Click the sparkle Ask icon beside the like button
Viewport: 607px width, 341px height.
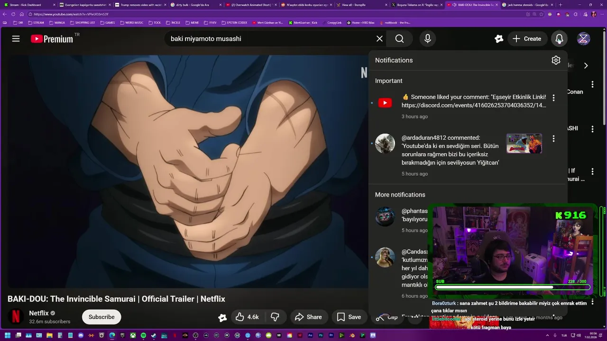tap(222, 317)
